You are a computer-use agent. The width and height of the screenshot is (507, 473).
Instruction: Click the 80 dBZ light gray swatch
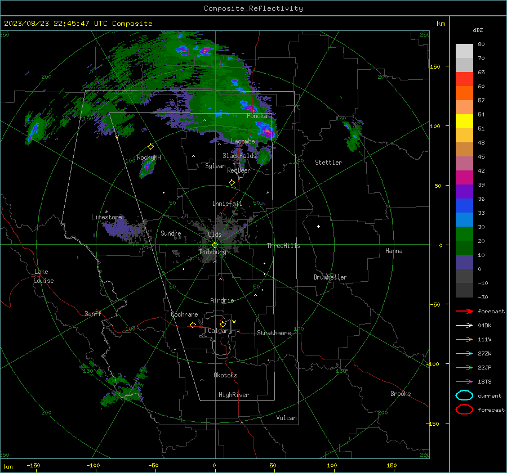464,51
